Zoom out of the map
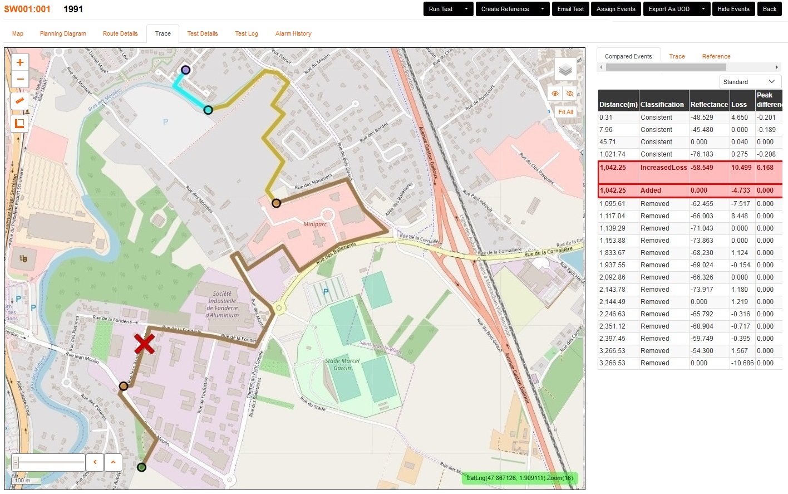788x494 pixels. tap(20, 79)
